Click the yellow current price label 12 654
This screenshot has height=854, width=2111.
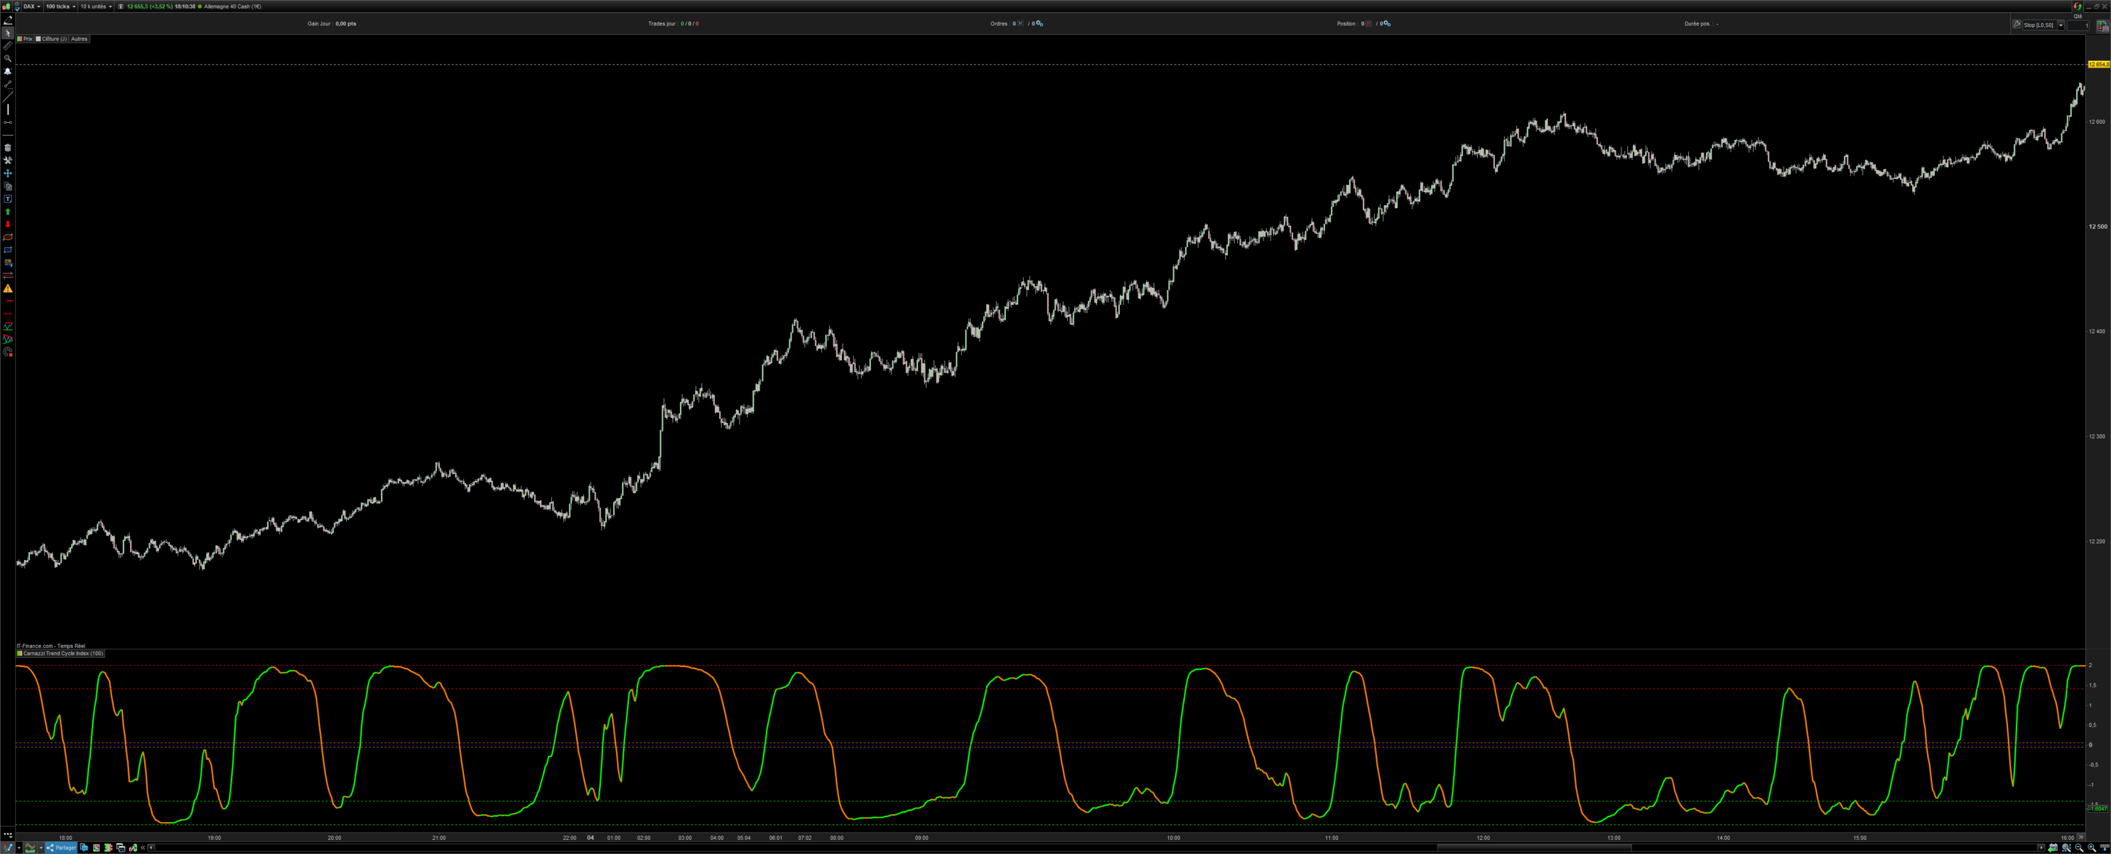tap(2099, 64)
